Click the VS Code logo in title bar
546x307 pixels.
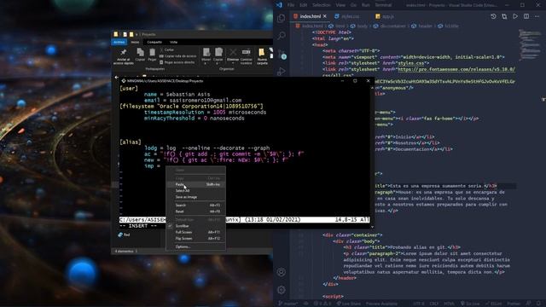click(279, 5)
